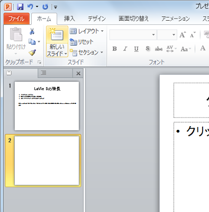Switch to the 画面切り替え tab
This screenshot has height=212, width=209.
pyautogui.click(x=133, y=19)
